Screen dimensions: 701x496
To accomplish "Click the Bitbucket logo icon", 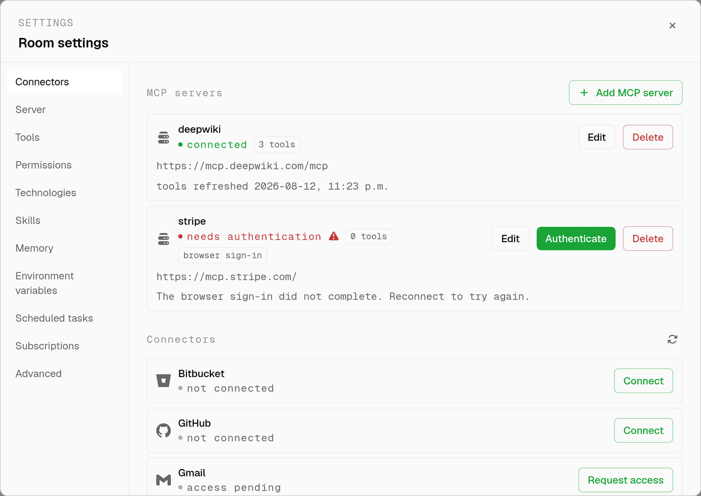I will coord(164,381).
